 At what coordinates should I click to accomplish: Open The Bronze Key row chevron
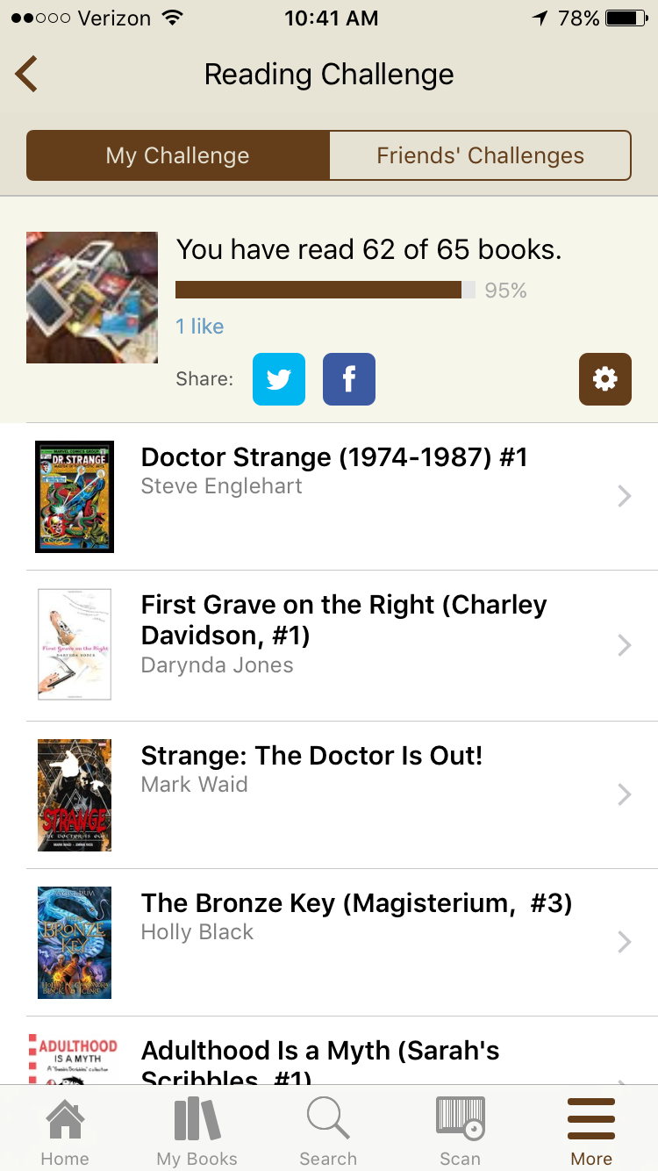pos(624,942)
